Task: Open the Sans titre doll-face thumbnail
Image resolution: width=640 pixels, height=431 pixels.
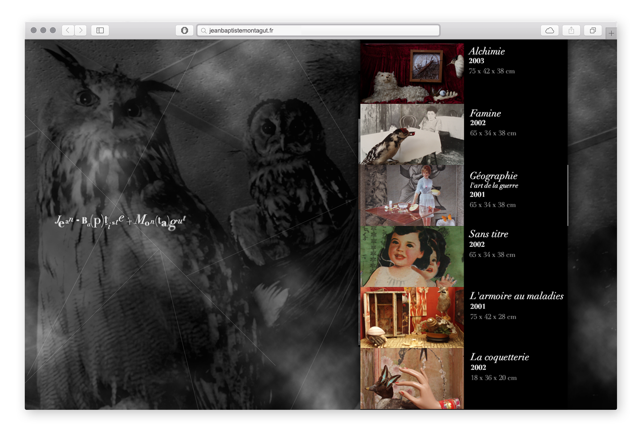Action: pos(412,256)
